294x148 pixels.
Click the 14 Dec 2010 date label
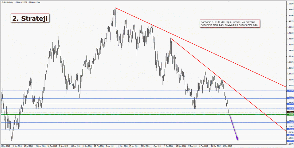click(76, 146)
